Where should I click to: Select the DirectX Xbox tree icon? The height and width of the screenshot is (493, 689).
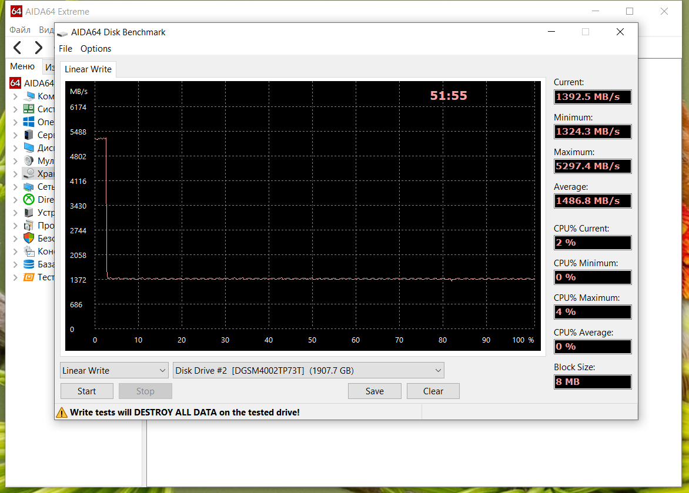[x=29, y=199]
